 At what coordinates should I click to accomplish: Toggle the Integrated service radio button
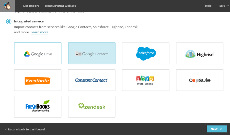click(x=9, y=21)
